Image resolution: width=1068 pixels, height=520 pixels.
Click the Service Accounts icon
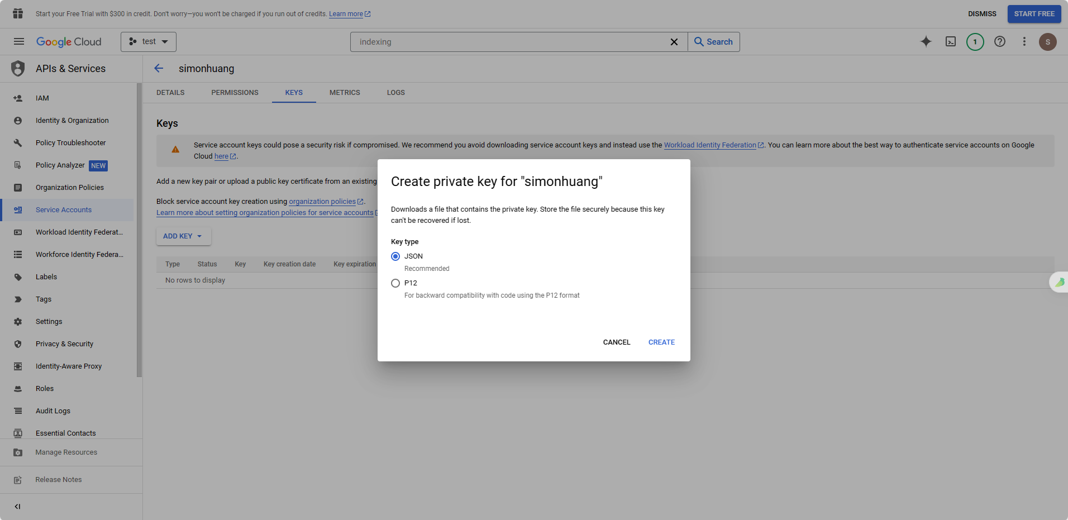point(18,210)
